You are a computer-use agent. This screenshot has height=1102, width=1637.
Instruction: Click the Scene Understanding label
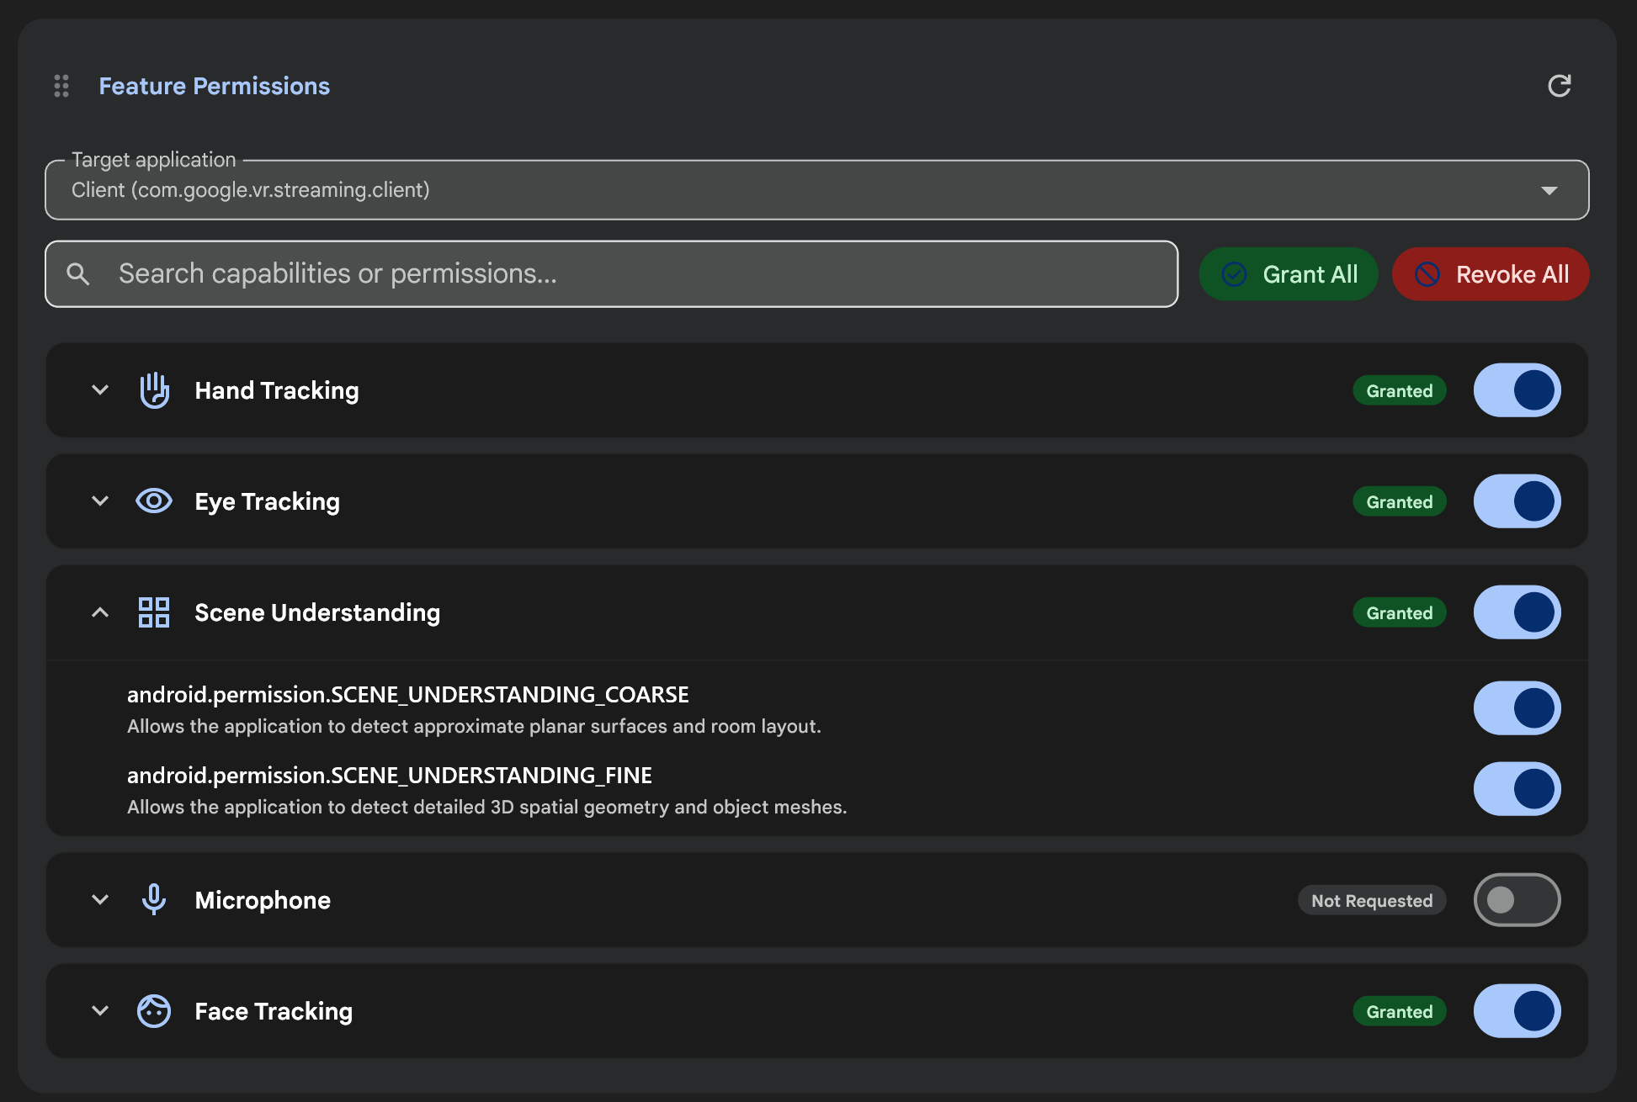(x=317, y=612)
